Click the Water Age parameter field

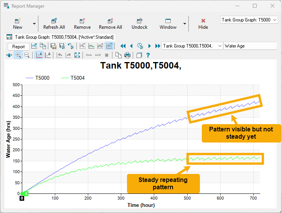pos(250,46)
